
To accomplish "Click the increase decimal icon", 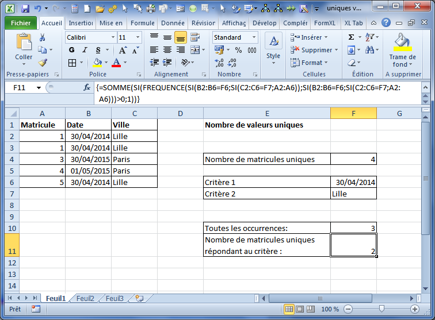I will click(219, 63).
